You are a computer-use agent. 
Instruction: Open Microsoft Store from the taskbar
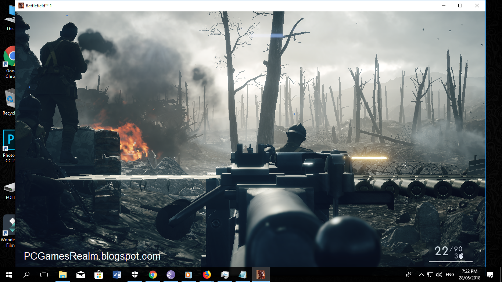[98, 274]
